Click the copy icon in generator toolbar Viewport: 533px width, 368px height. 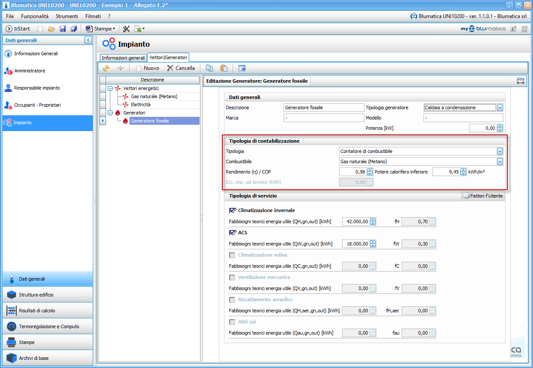point(209,68)
